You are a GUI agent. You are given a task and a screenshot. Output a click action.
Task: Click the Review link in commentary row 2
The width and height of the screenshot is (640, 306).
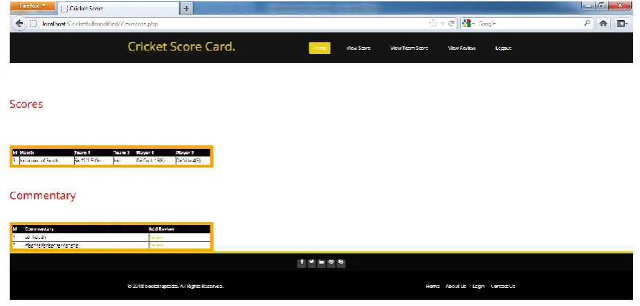pyautogui.click(x=156, y=245)
